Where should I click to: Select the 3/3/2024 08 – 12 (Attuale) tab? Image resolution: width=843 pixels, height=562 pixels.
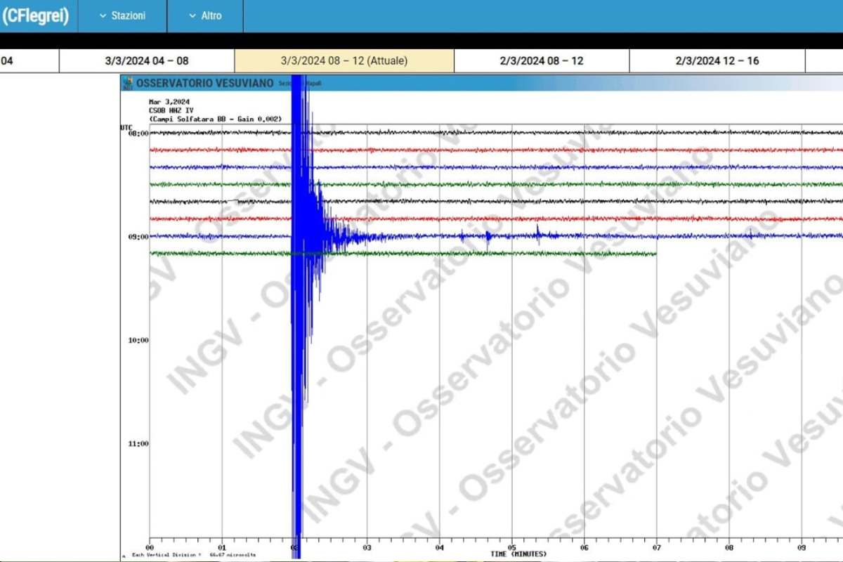[x=344, y=60]
